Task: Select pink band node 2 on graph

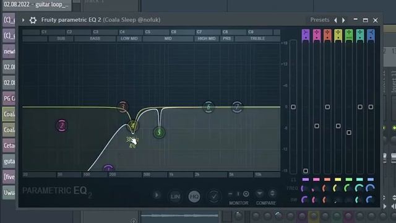Action: [62, 126]
